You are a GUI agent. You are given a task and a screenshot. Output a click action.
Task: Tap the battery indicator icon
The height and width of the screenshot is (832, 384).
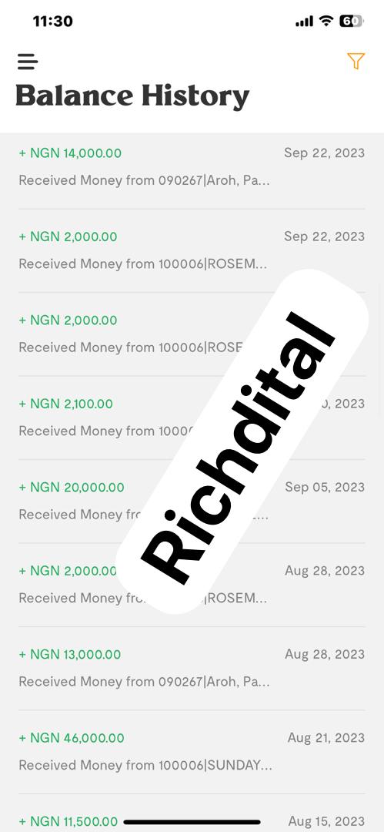[x=352, y=22]
